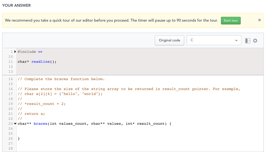Select the braces function name
Screen dimensions: 265x152
[x=40, y=123]
